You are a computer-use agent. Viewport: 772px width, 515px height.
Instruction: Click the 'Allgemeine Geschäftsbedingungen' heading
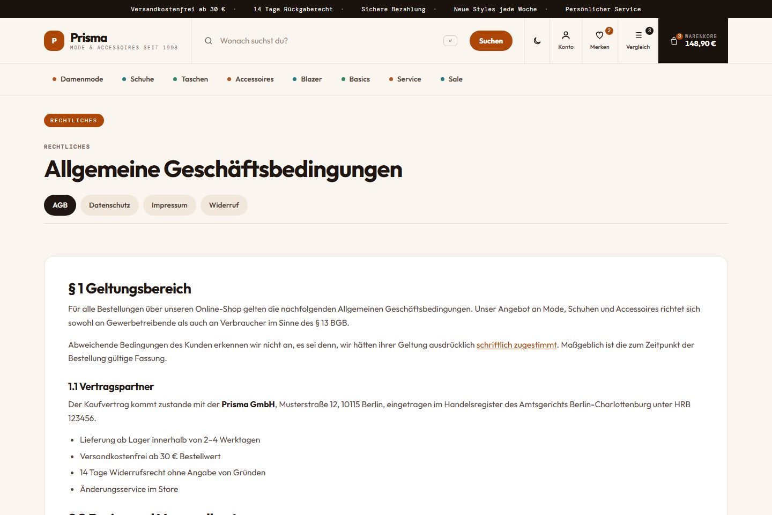click(223, 170)
